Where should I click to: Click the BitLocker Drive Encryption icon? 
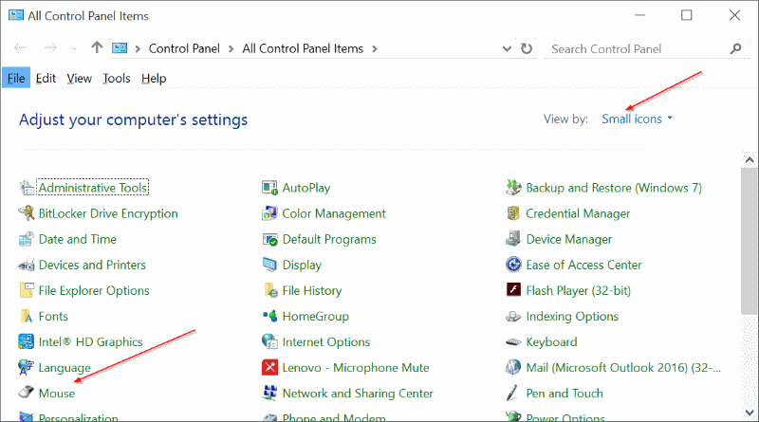coord(27,214)
